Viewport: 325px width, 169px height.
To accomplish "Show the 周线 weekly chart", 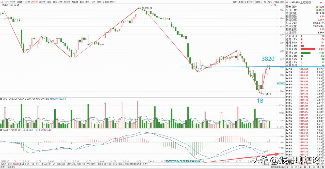I will tap(55, 2).
